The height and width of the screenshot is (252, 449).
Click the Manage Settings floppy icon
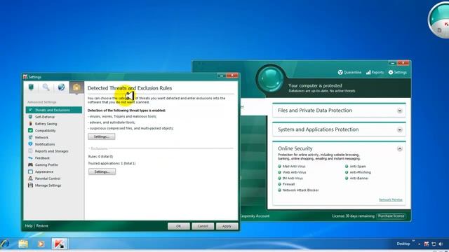(30, 185)
